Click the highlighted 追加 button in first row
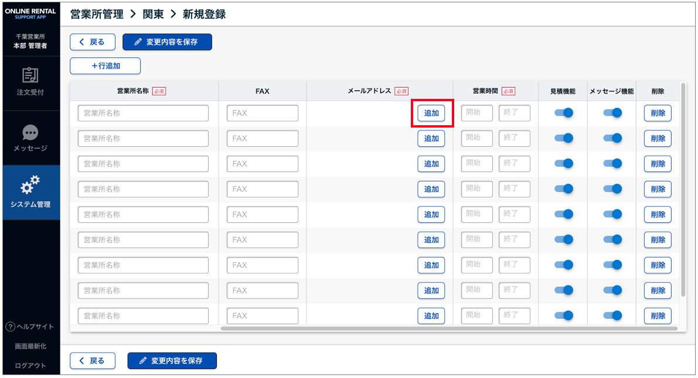Image resolution: width=698 pixels, height=378 pixels. click(431, 114)
